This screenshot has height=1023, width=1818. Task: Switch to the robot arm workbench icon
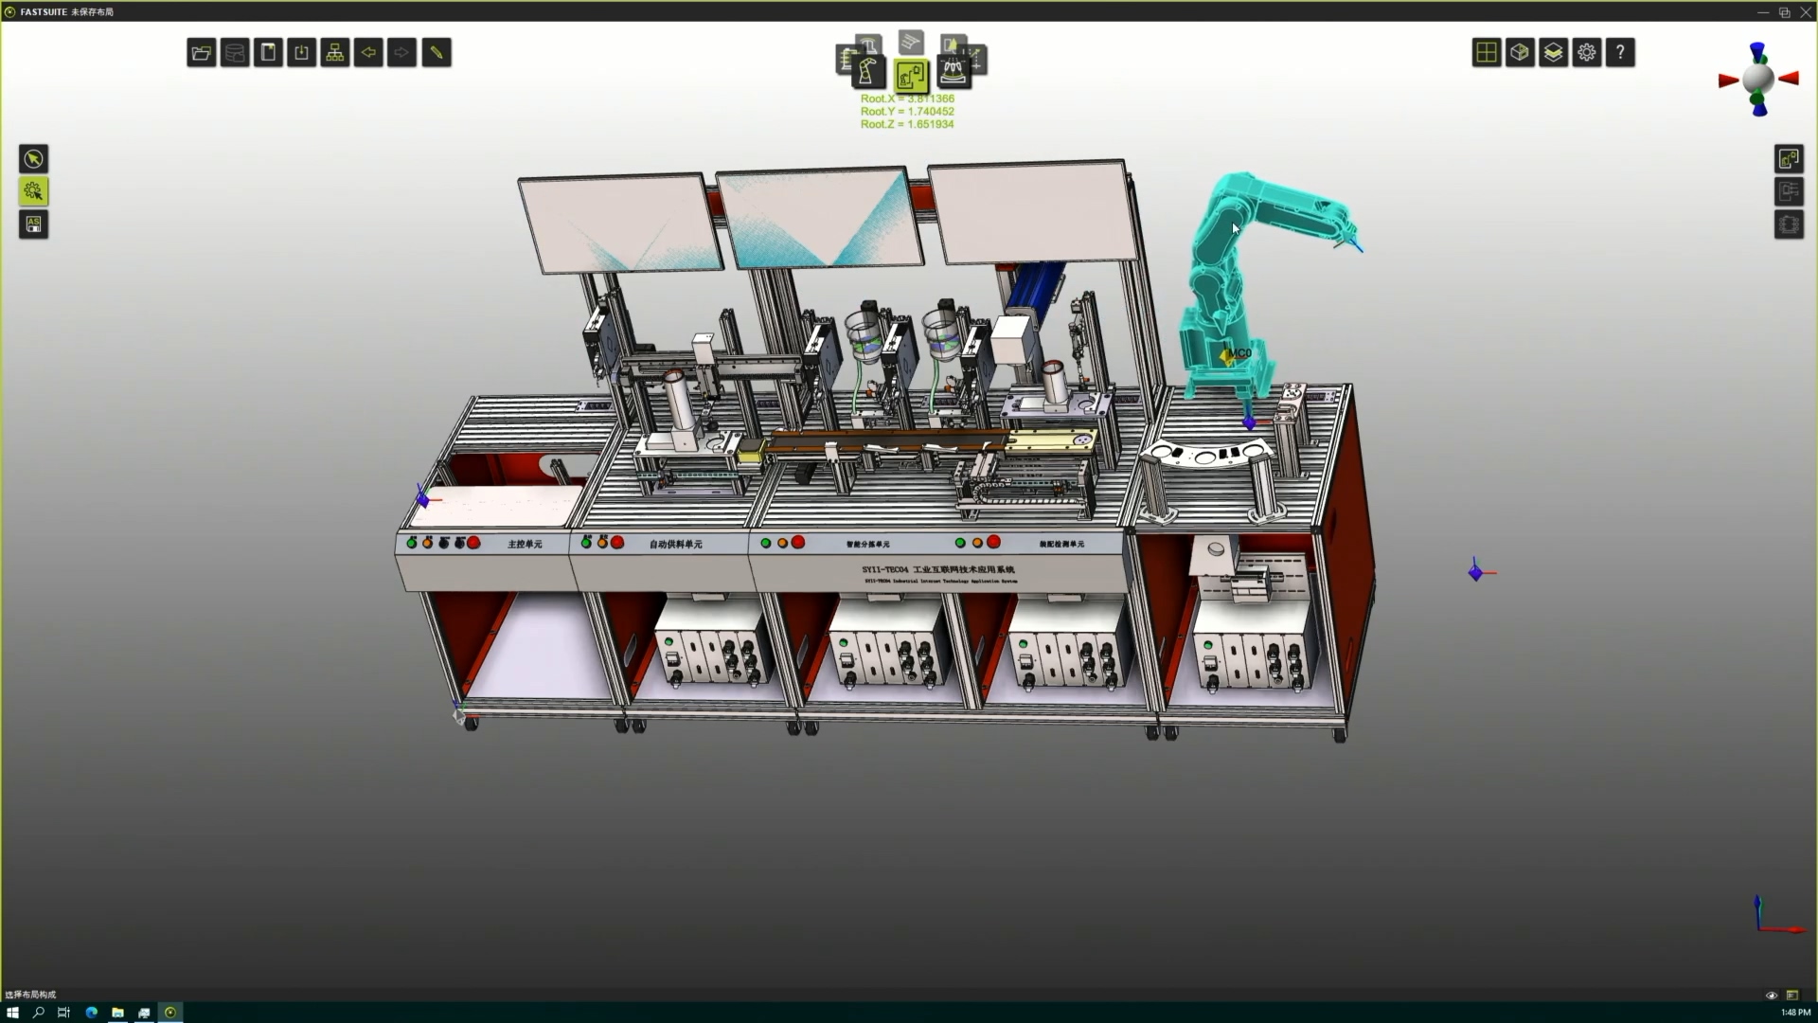[x=867, y=72]
